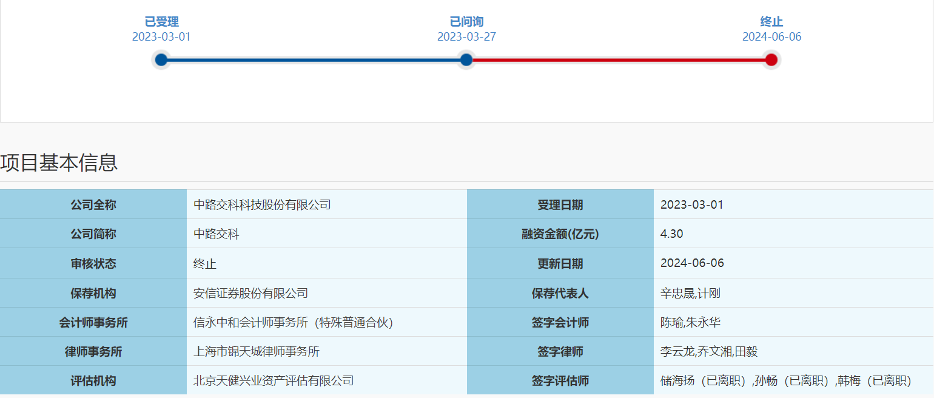Click the 签字律师 header cell
934x398 pixels.
click(560, 351)
